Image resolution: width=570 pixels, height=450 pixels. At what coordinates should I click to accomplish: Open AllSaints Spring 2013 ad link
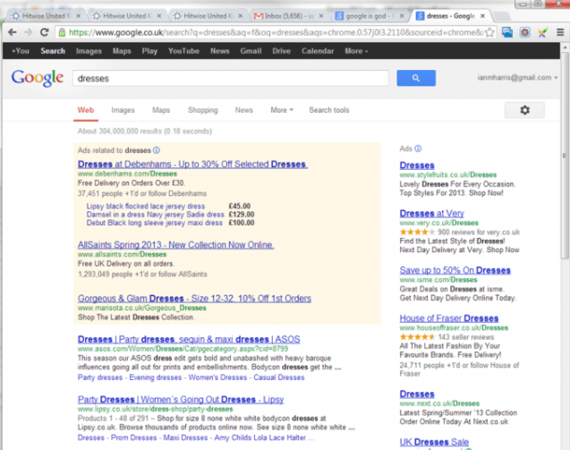[x=175, y=244]
